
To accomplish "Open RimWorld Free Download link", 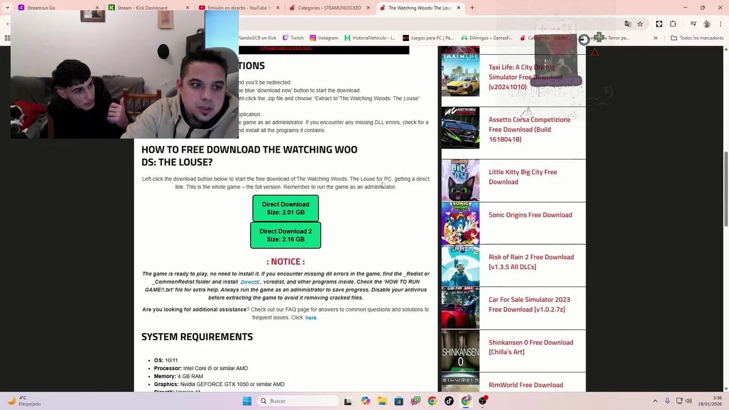I will [526, 385].
